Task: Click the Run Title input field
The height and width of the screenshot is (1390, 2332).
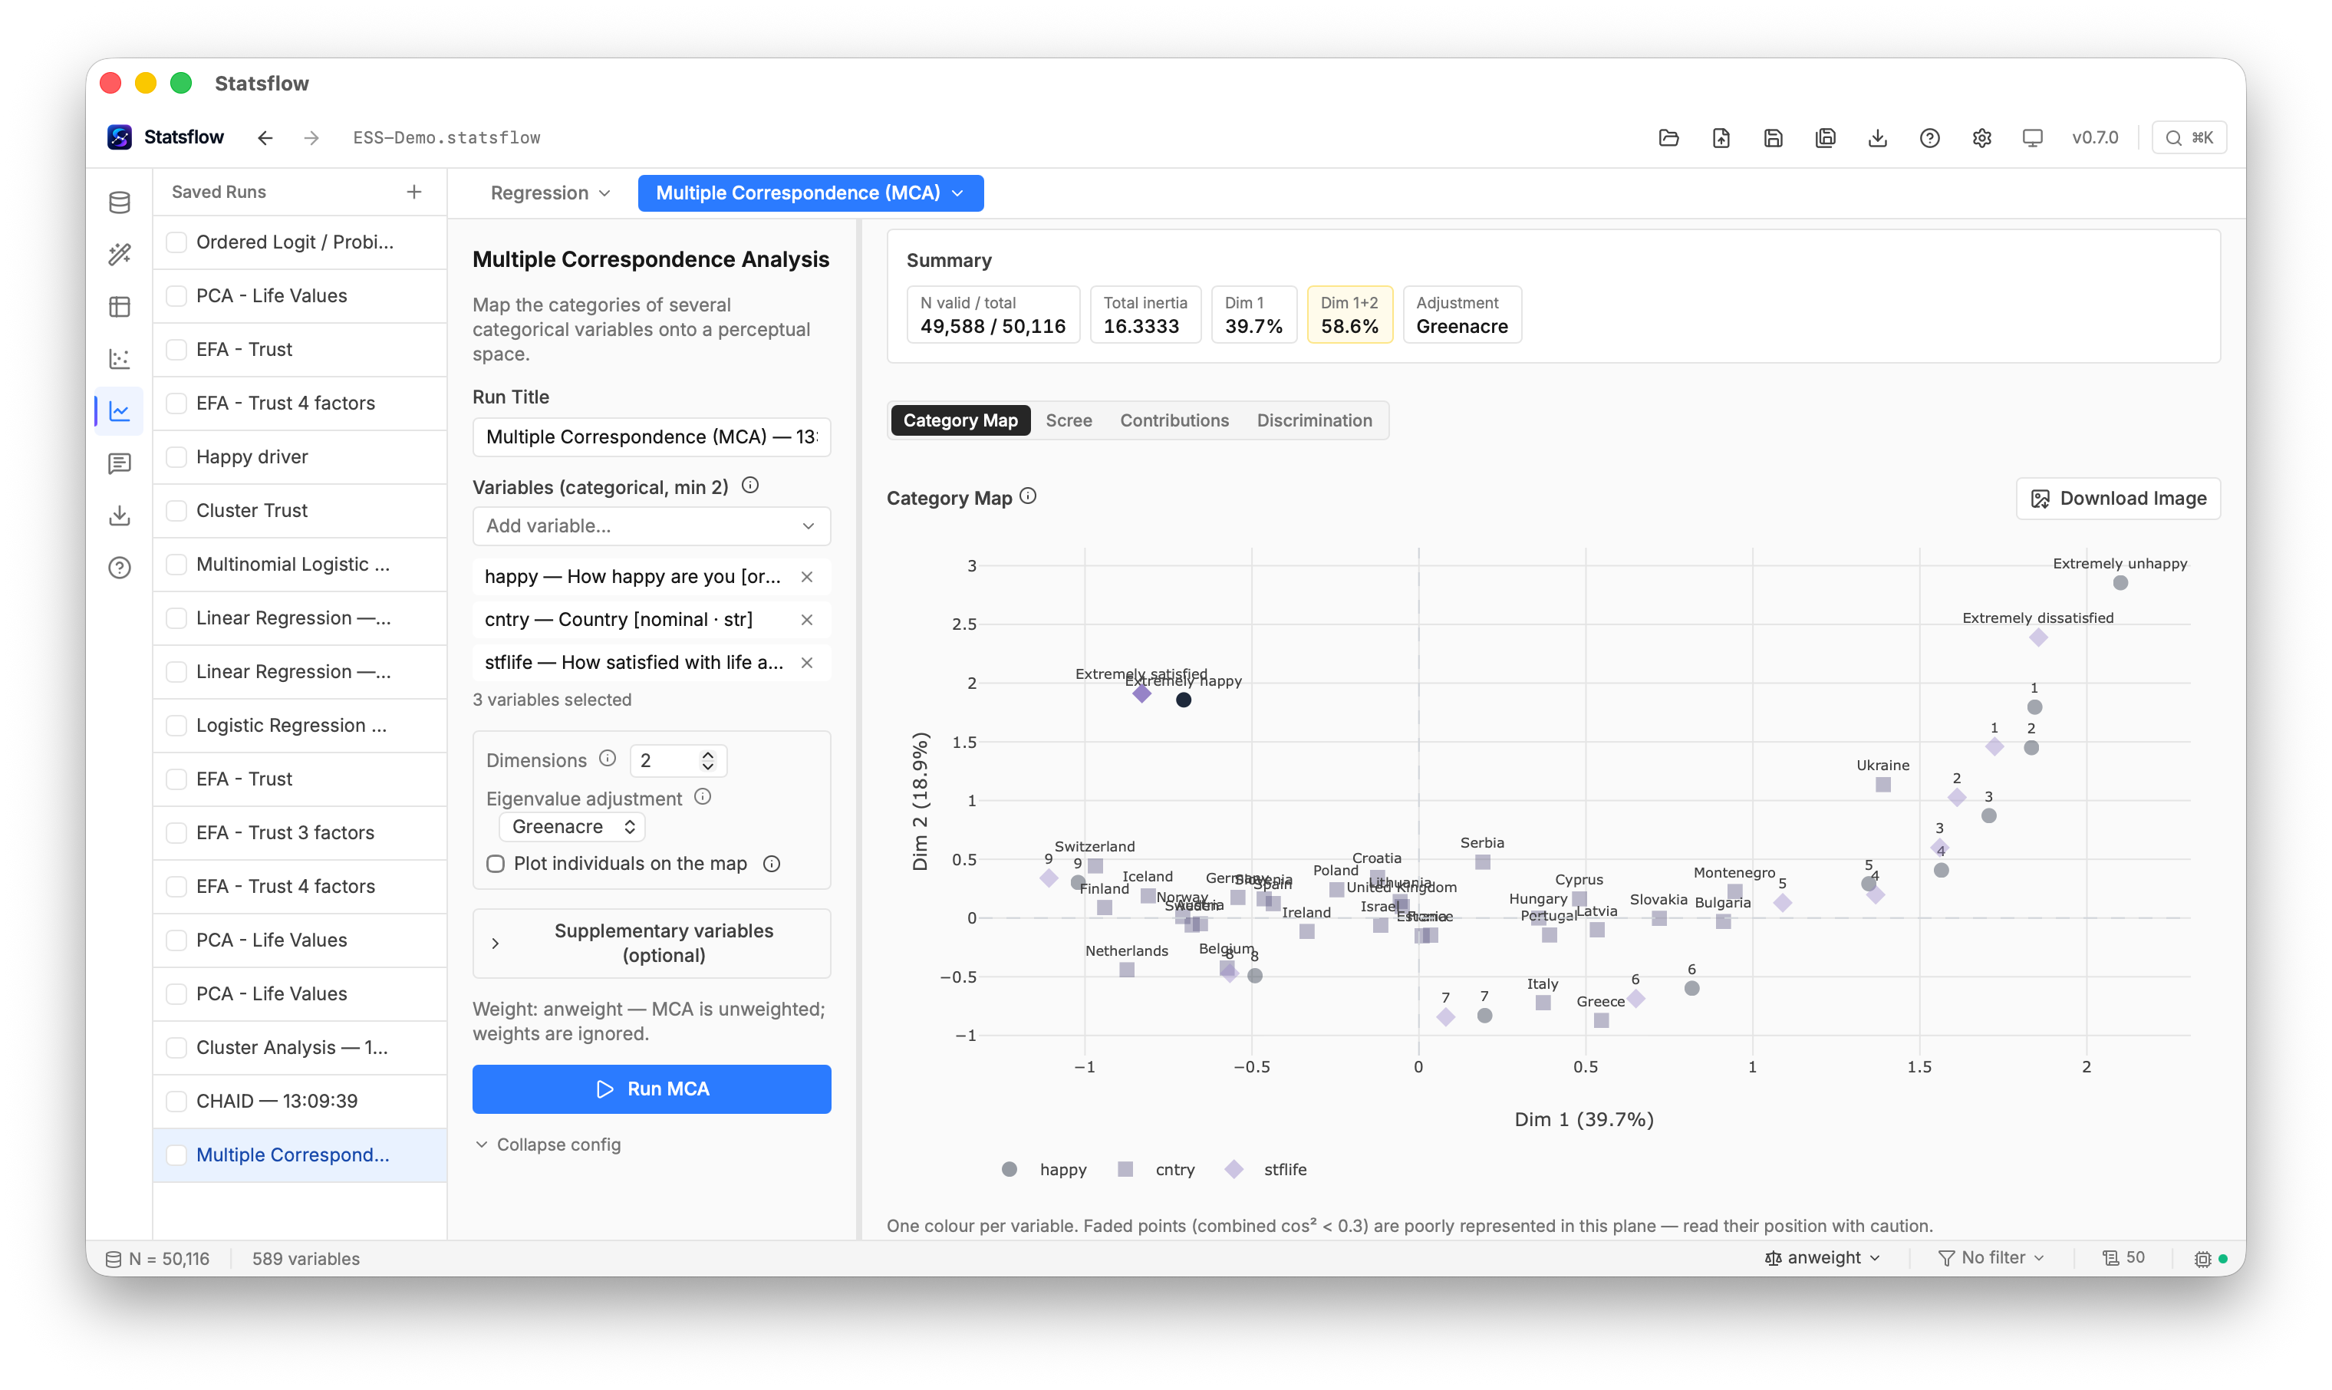Action: coord(651,437)
